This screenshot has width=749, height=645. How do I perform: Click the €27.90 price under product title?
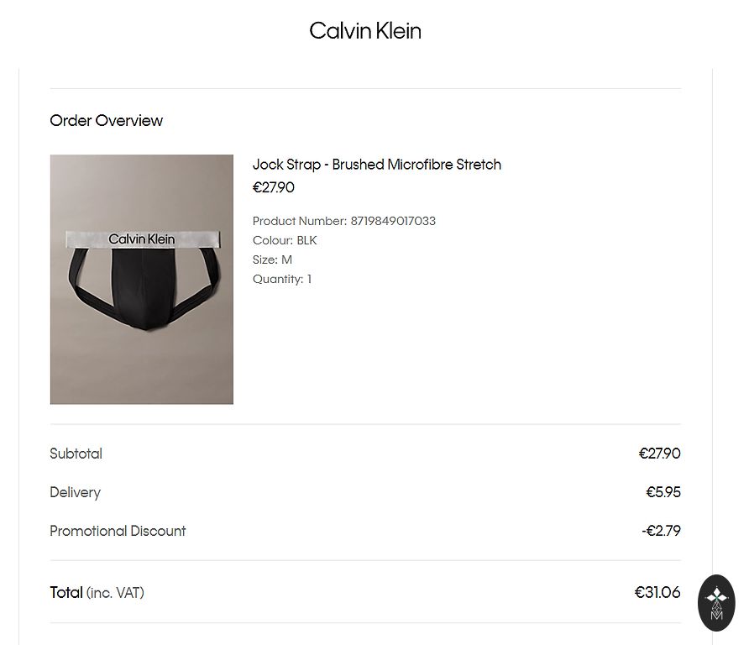(x=274, y=188)
